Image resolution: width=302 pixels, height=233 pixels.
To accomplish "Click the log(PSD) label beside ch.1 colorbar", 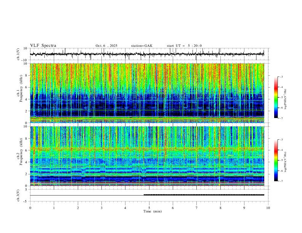I will point(286,99).
